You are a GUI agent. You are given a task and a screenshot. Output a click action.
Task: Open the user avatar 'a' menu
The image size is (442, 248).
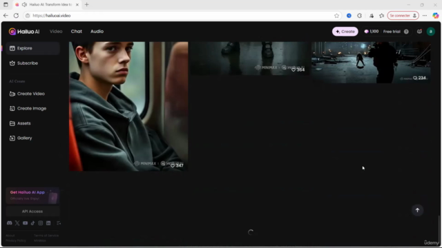431,32
